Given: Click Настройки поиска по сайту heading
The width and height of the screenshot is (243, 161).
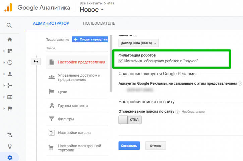Looking at the screenshot, I should pyautogui.click(x=146, y=102).
